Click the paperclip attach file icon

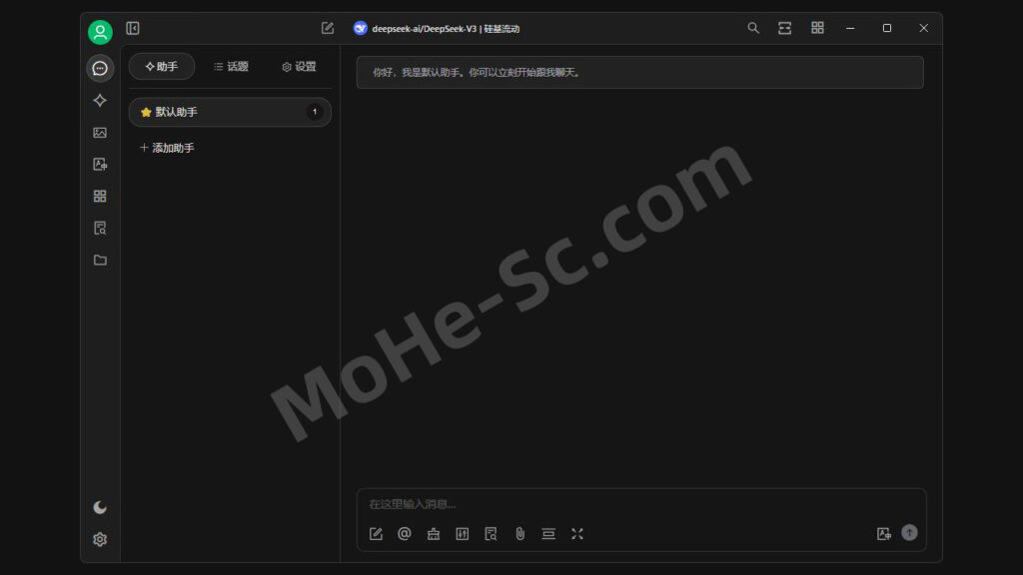[x=519, y=534]
